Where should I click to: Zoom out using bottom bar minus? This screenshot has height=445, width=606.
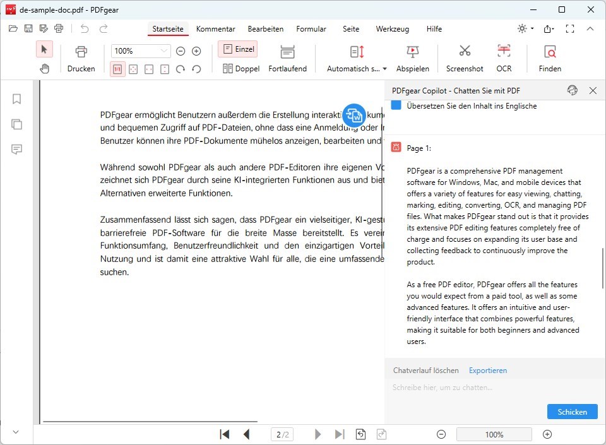441,434
